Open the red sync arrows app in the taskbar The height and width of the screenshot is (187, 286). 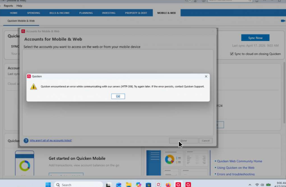pos(158,185)
